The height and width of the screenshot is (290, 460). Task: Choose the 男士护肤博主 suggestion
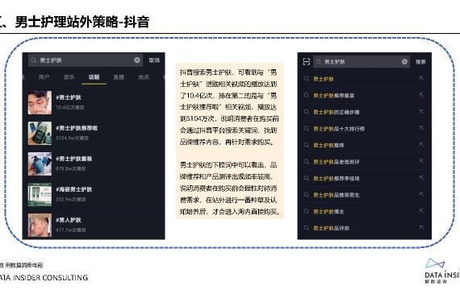point(328,212)
